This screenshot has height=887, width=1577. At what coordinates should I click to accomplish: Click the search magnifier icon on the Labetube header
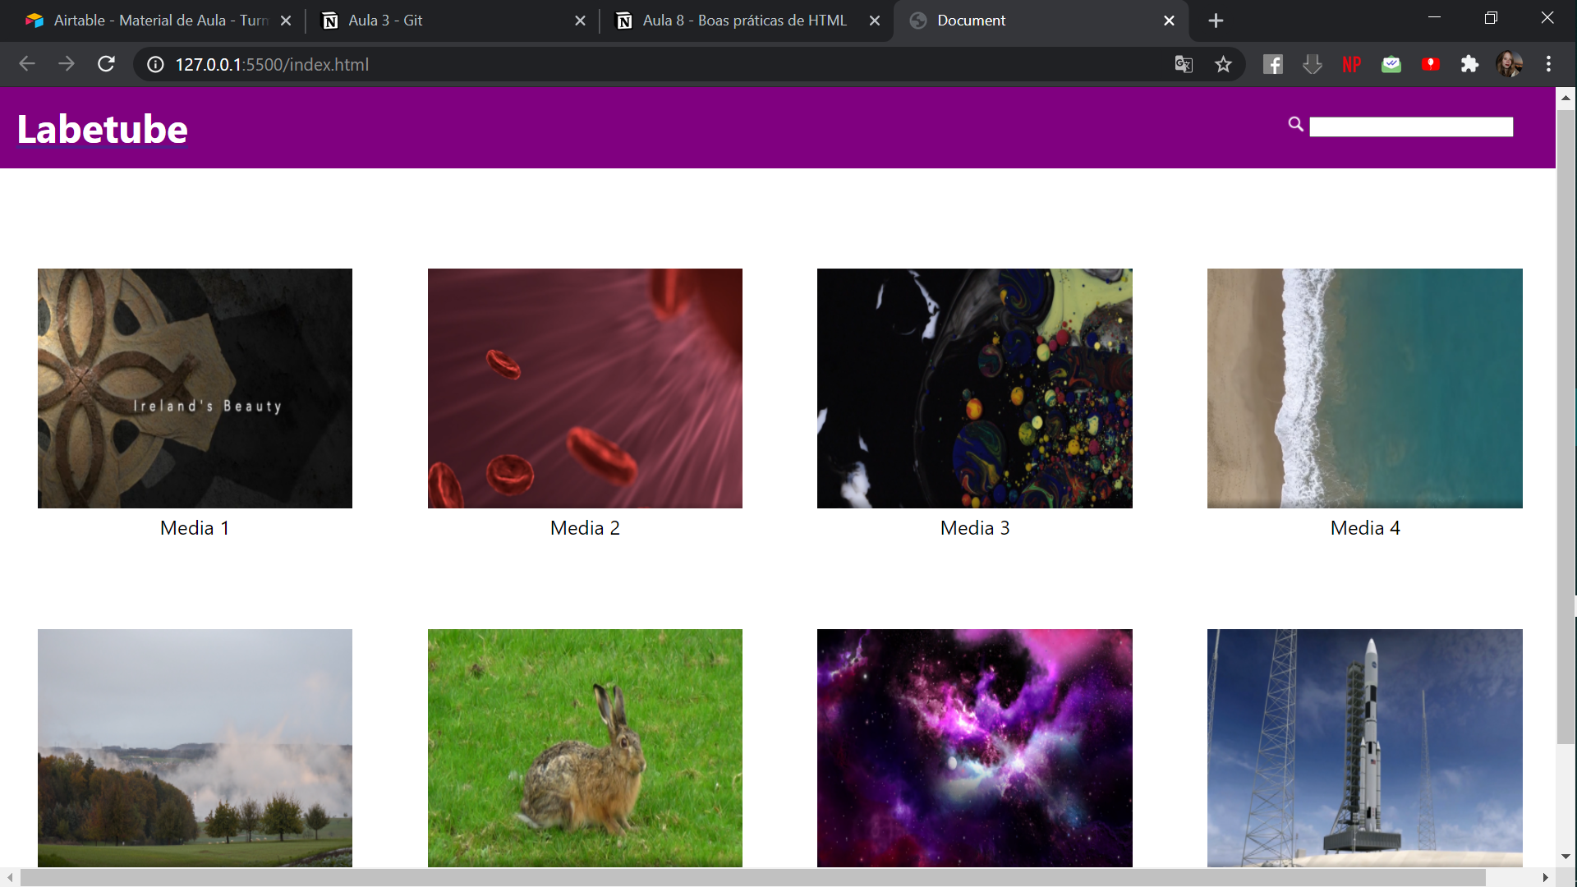pyautogui.click(x=1295, y=124)
